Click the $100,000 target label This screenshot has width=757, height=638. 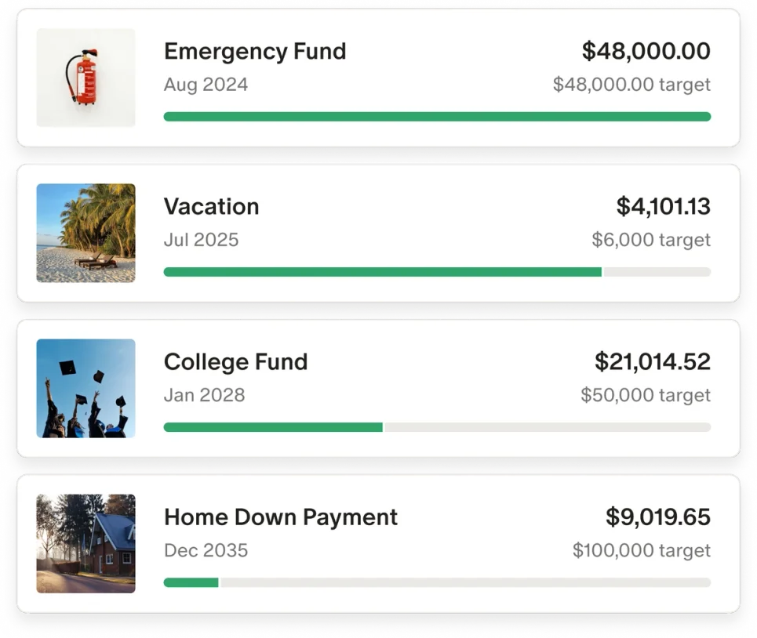641,551
